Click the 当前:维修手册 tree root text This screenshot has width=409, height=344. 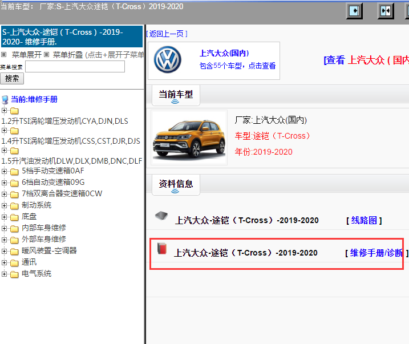pyautogui.click(x=34, y=100)
